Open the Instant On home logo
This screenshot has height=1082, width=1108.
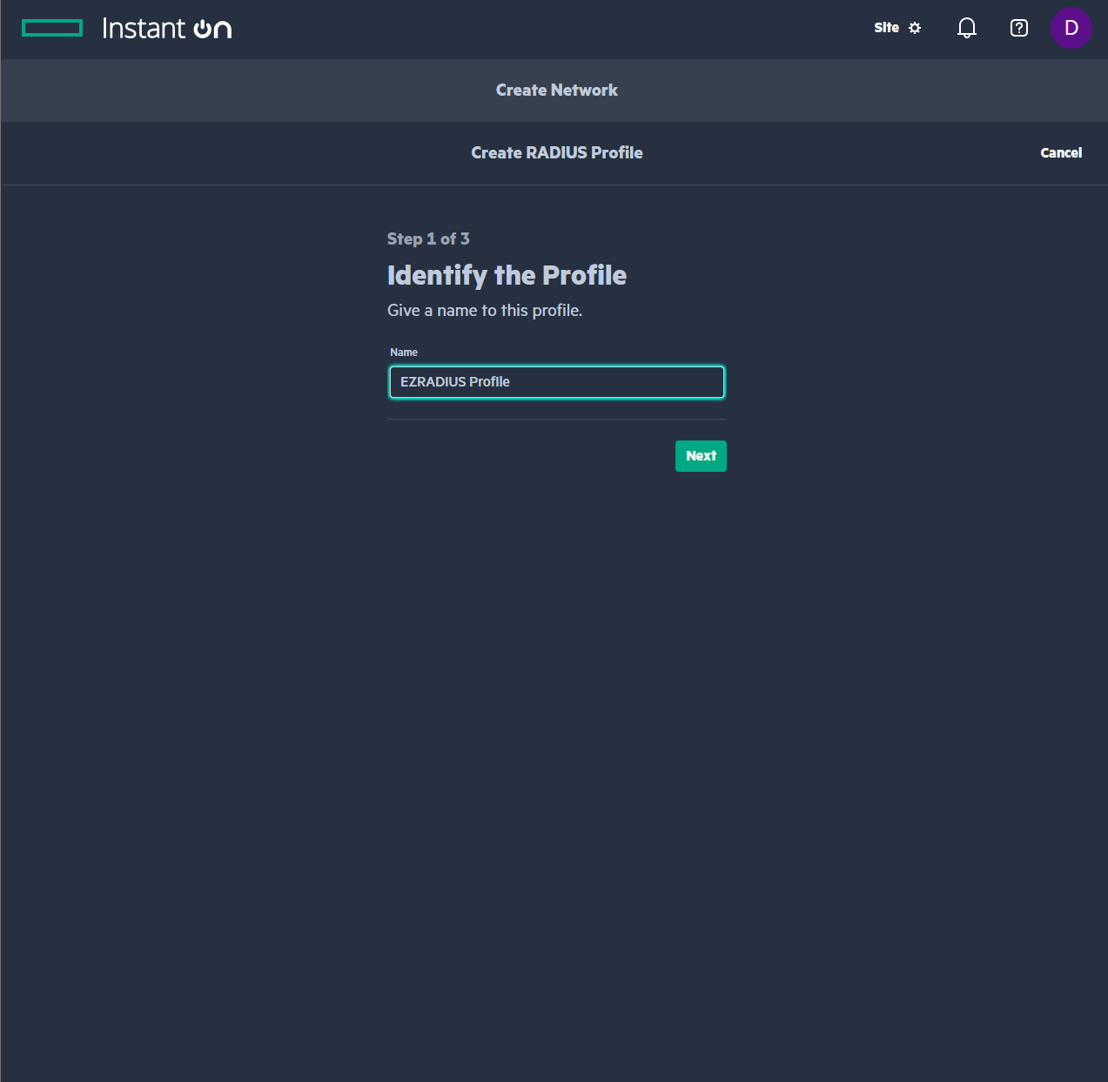coord(166,29)
